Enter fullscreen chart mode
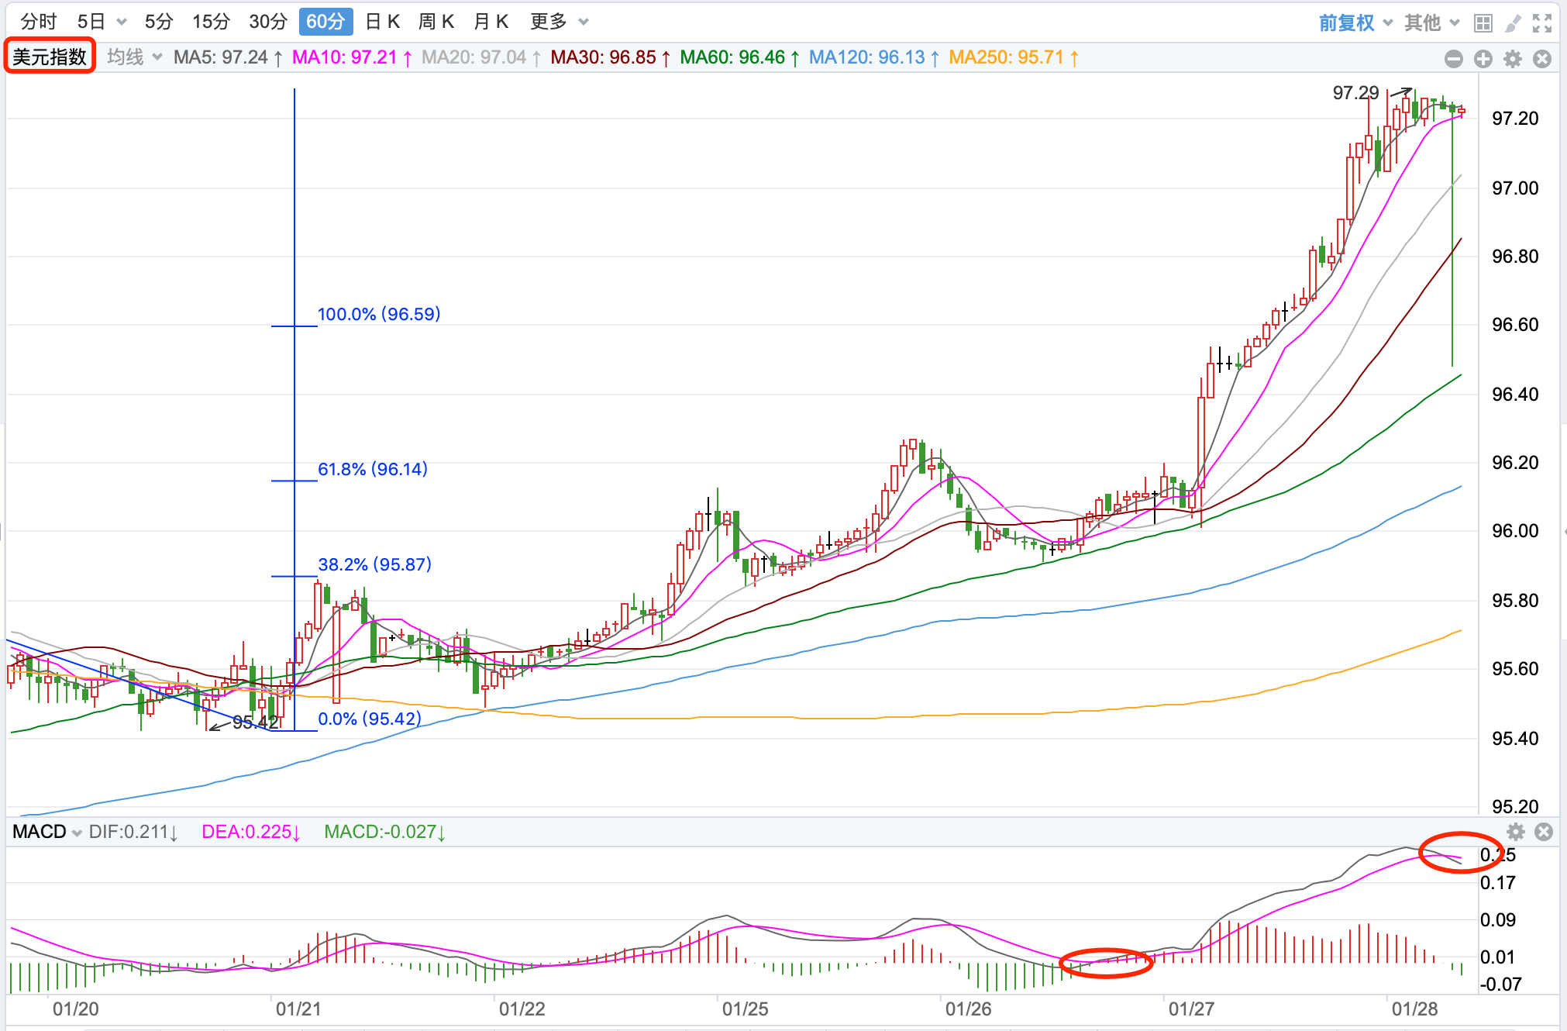The width and height of the screenshot is (1567, 1031). pos(1542,22)
